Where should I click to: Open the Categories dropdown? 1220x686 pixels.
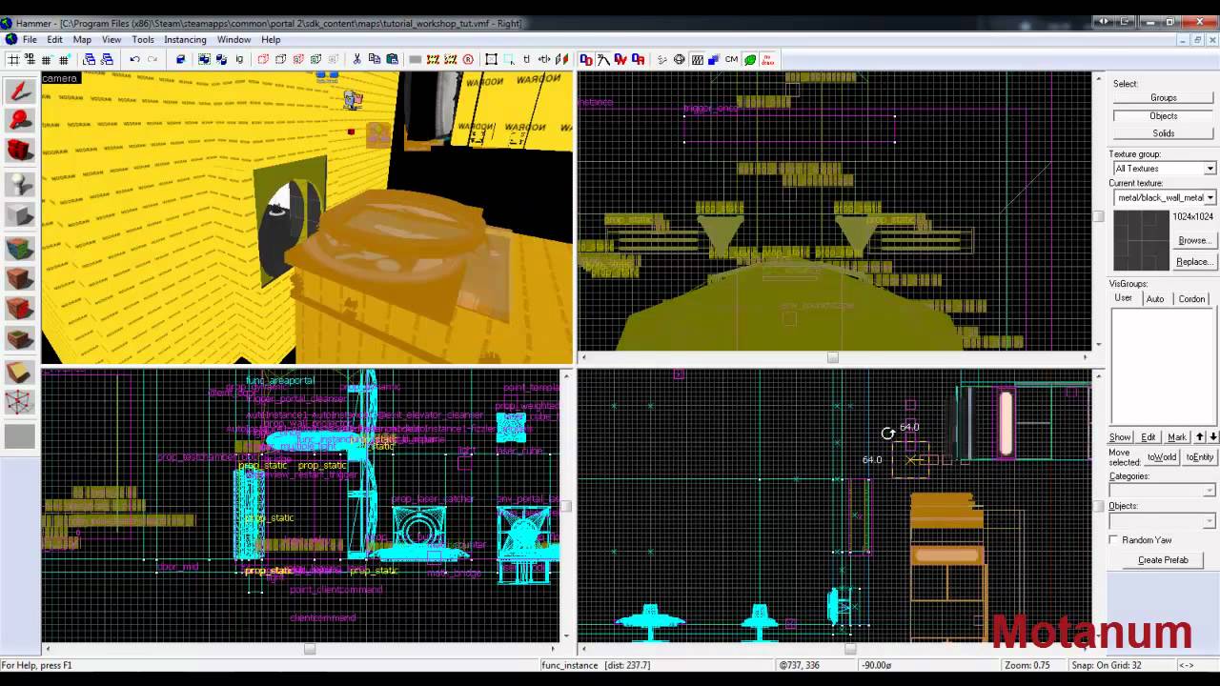tap(1163, 491)
